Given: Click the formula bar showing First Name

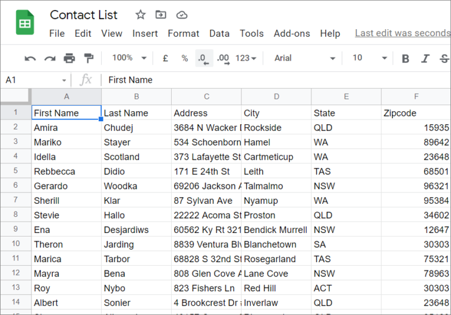Looking at the screenshot, I should pos(276,80).
